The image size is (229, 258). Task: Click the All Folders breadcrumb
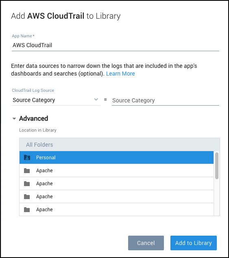click(39, 145)
